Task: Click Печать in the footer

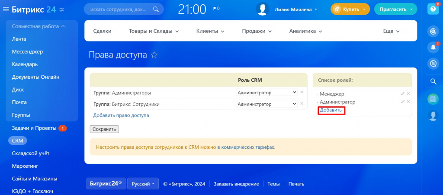Action: click(x=296, y=184)
